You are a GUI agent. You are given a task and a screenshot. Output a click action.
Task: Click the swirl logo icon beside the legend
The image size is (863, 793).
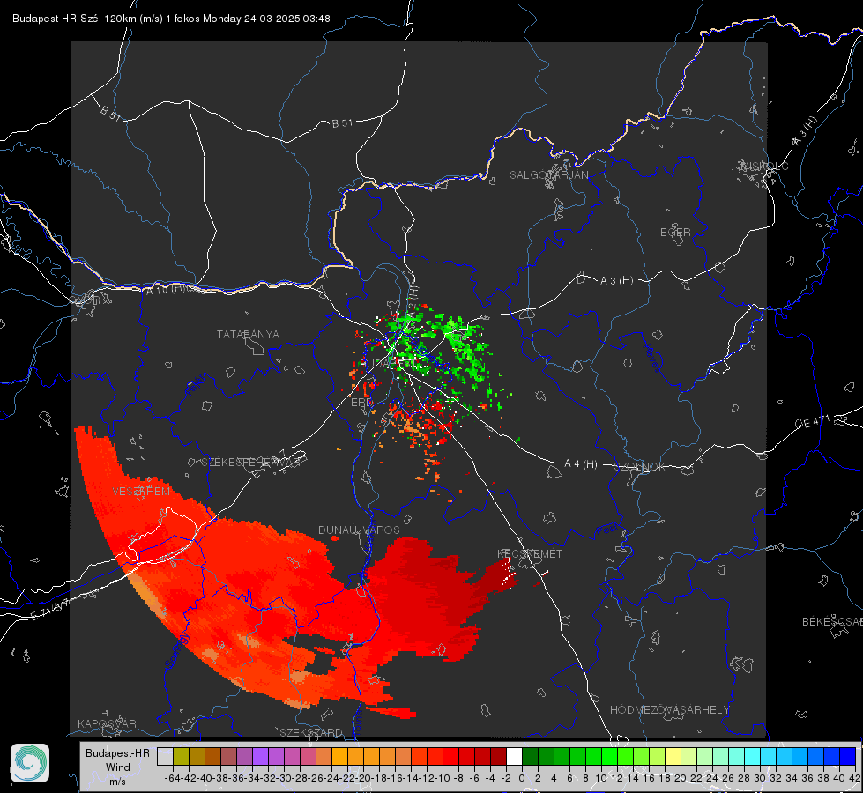[x=30, y=763]
